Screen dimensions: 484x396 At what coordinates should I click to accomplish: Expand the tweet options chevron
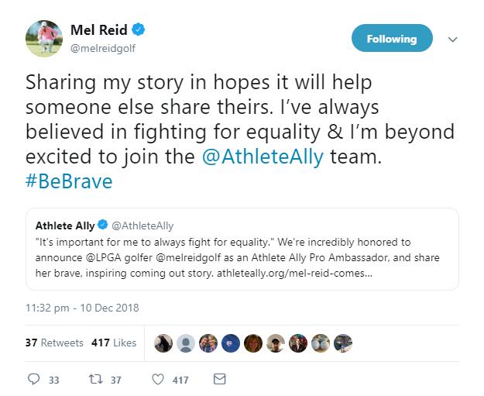pos(453,39)
